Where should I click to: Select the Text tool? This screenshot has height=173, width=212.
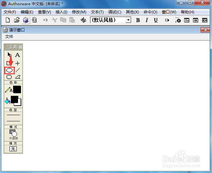(18, 55)
